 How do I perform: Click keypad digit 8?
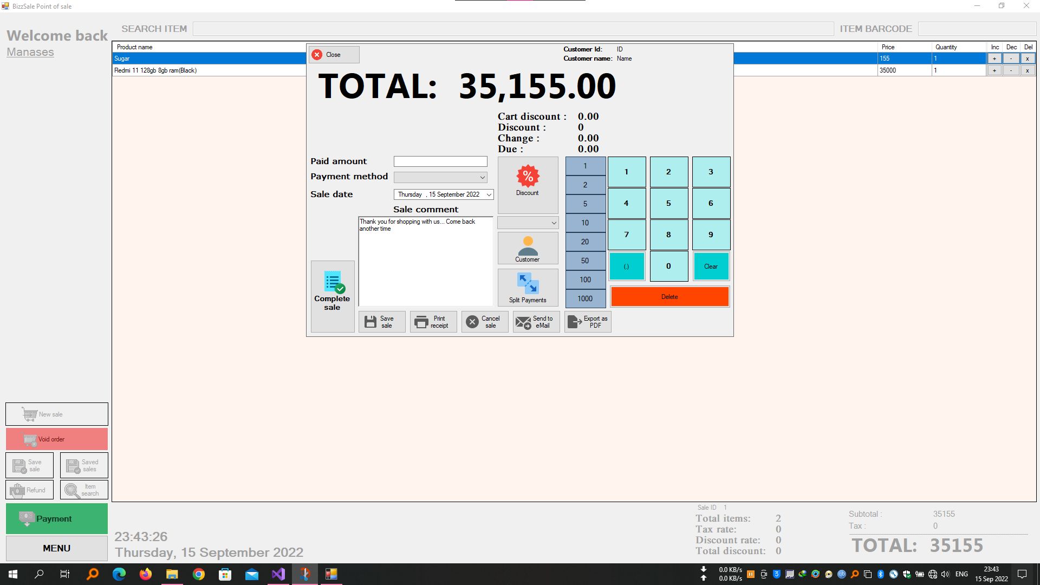[x=669, y=235]
